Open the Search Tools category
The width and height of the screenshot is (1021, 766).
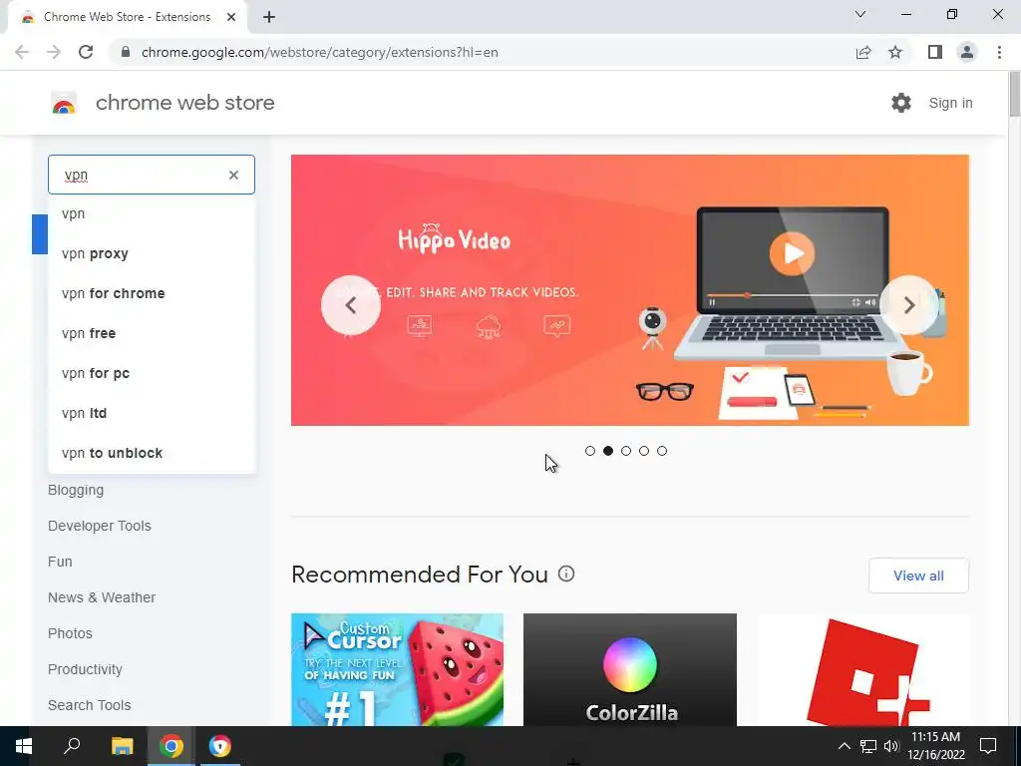[x=89, y=705]
